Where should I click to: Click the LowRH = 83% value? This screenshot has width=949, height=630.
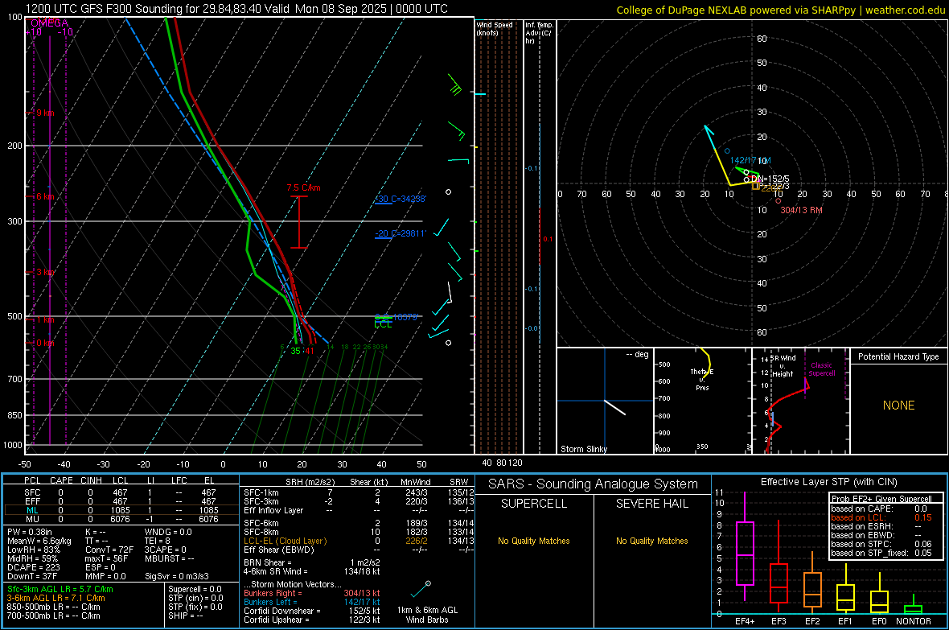click(33, 550)
